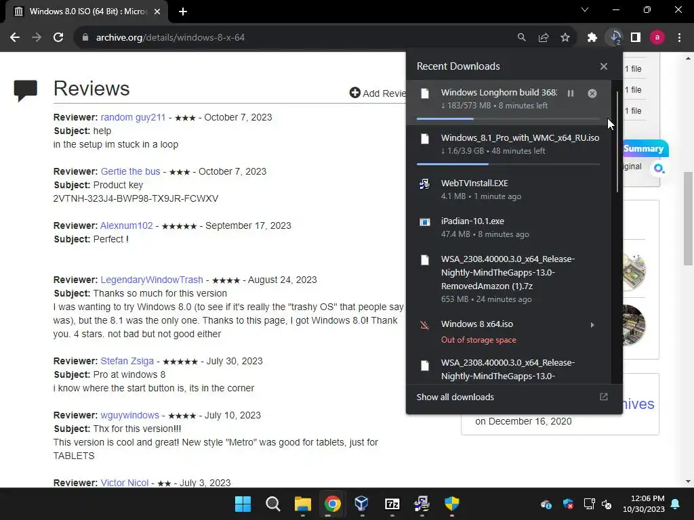The image size is (694, 520).
Task: Open 7-Zip from taskbar
Action: pos(392,504)
